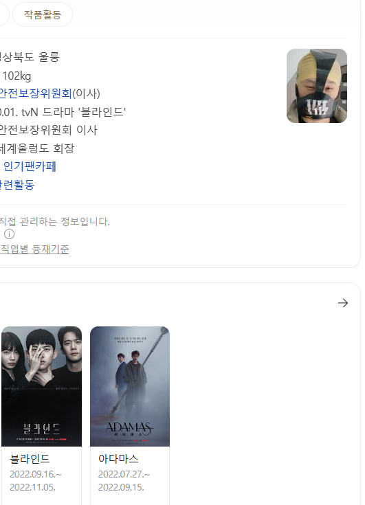The height and width of the screenshot is (505, 365).
Task: Open the 블라인드 drama poster
Action: pyautogui.click(x=41, y=386)
